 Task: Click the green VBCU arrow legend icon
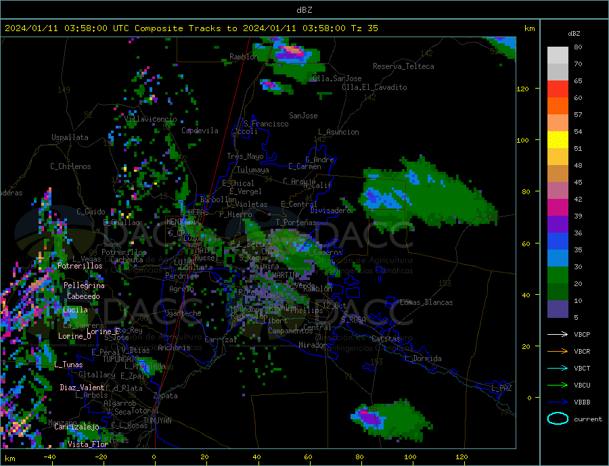coord(558,386)
